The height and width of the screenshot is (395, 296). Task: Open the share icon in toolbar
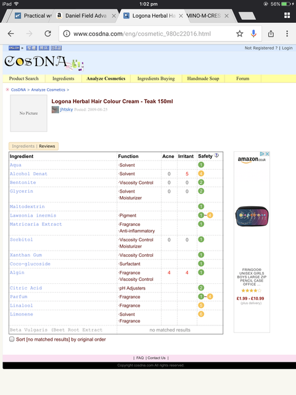[271, 33]
